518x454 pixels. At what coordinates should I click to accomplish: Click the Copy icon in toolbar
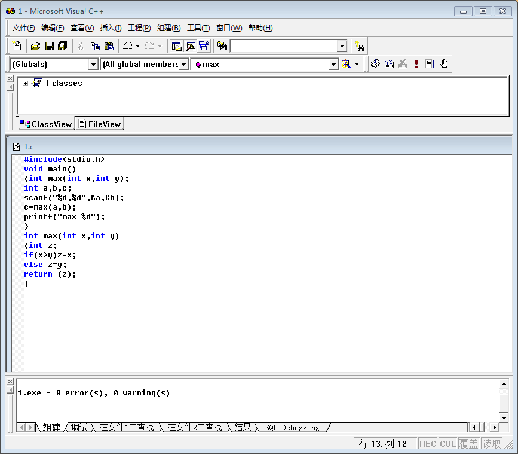click(x=95, y=45)
